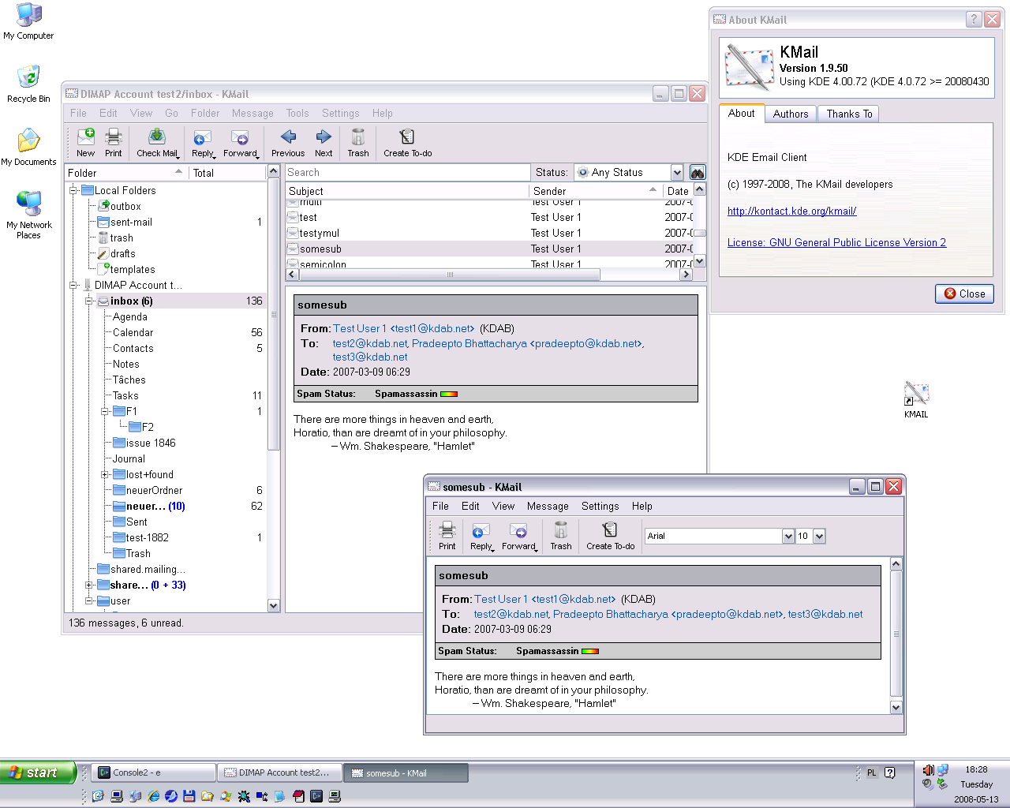This screenshot has width=1010, height=808.
Task: Select the Recycle Bin desktop icon
Action: (28, 84)
